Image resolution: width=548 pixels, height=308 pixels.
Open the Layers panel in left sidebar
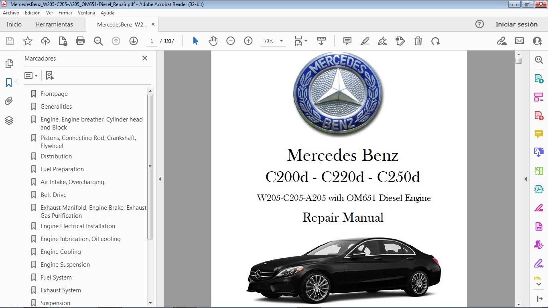tap(9, 120)
